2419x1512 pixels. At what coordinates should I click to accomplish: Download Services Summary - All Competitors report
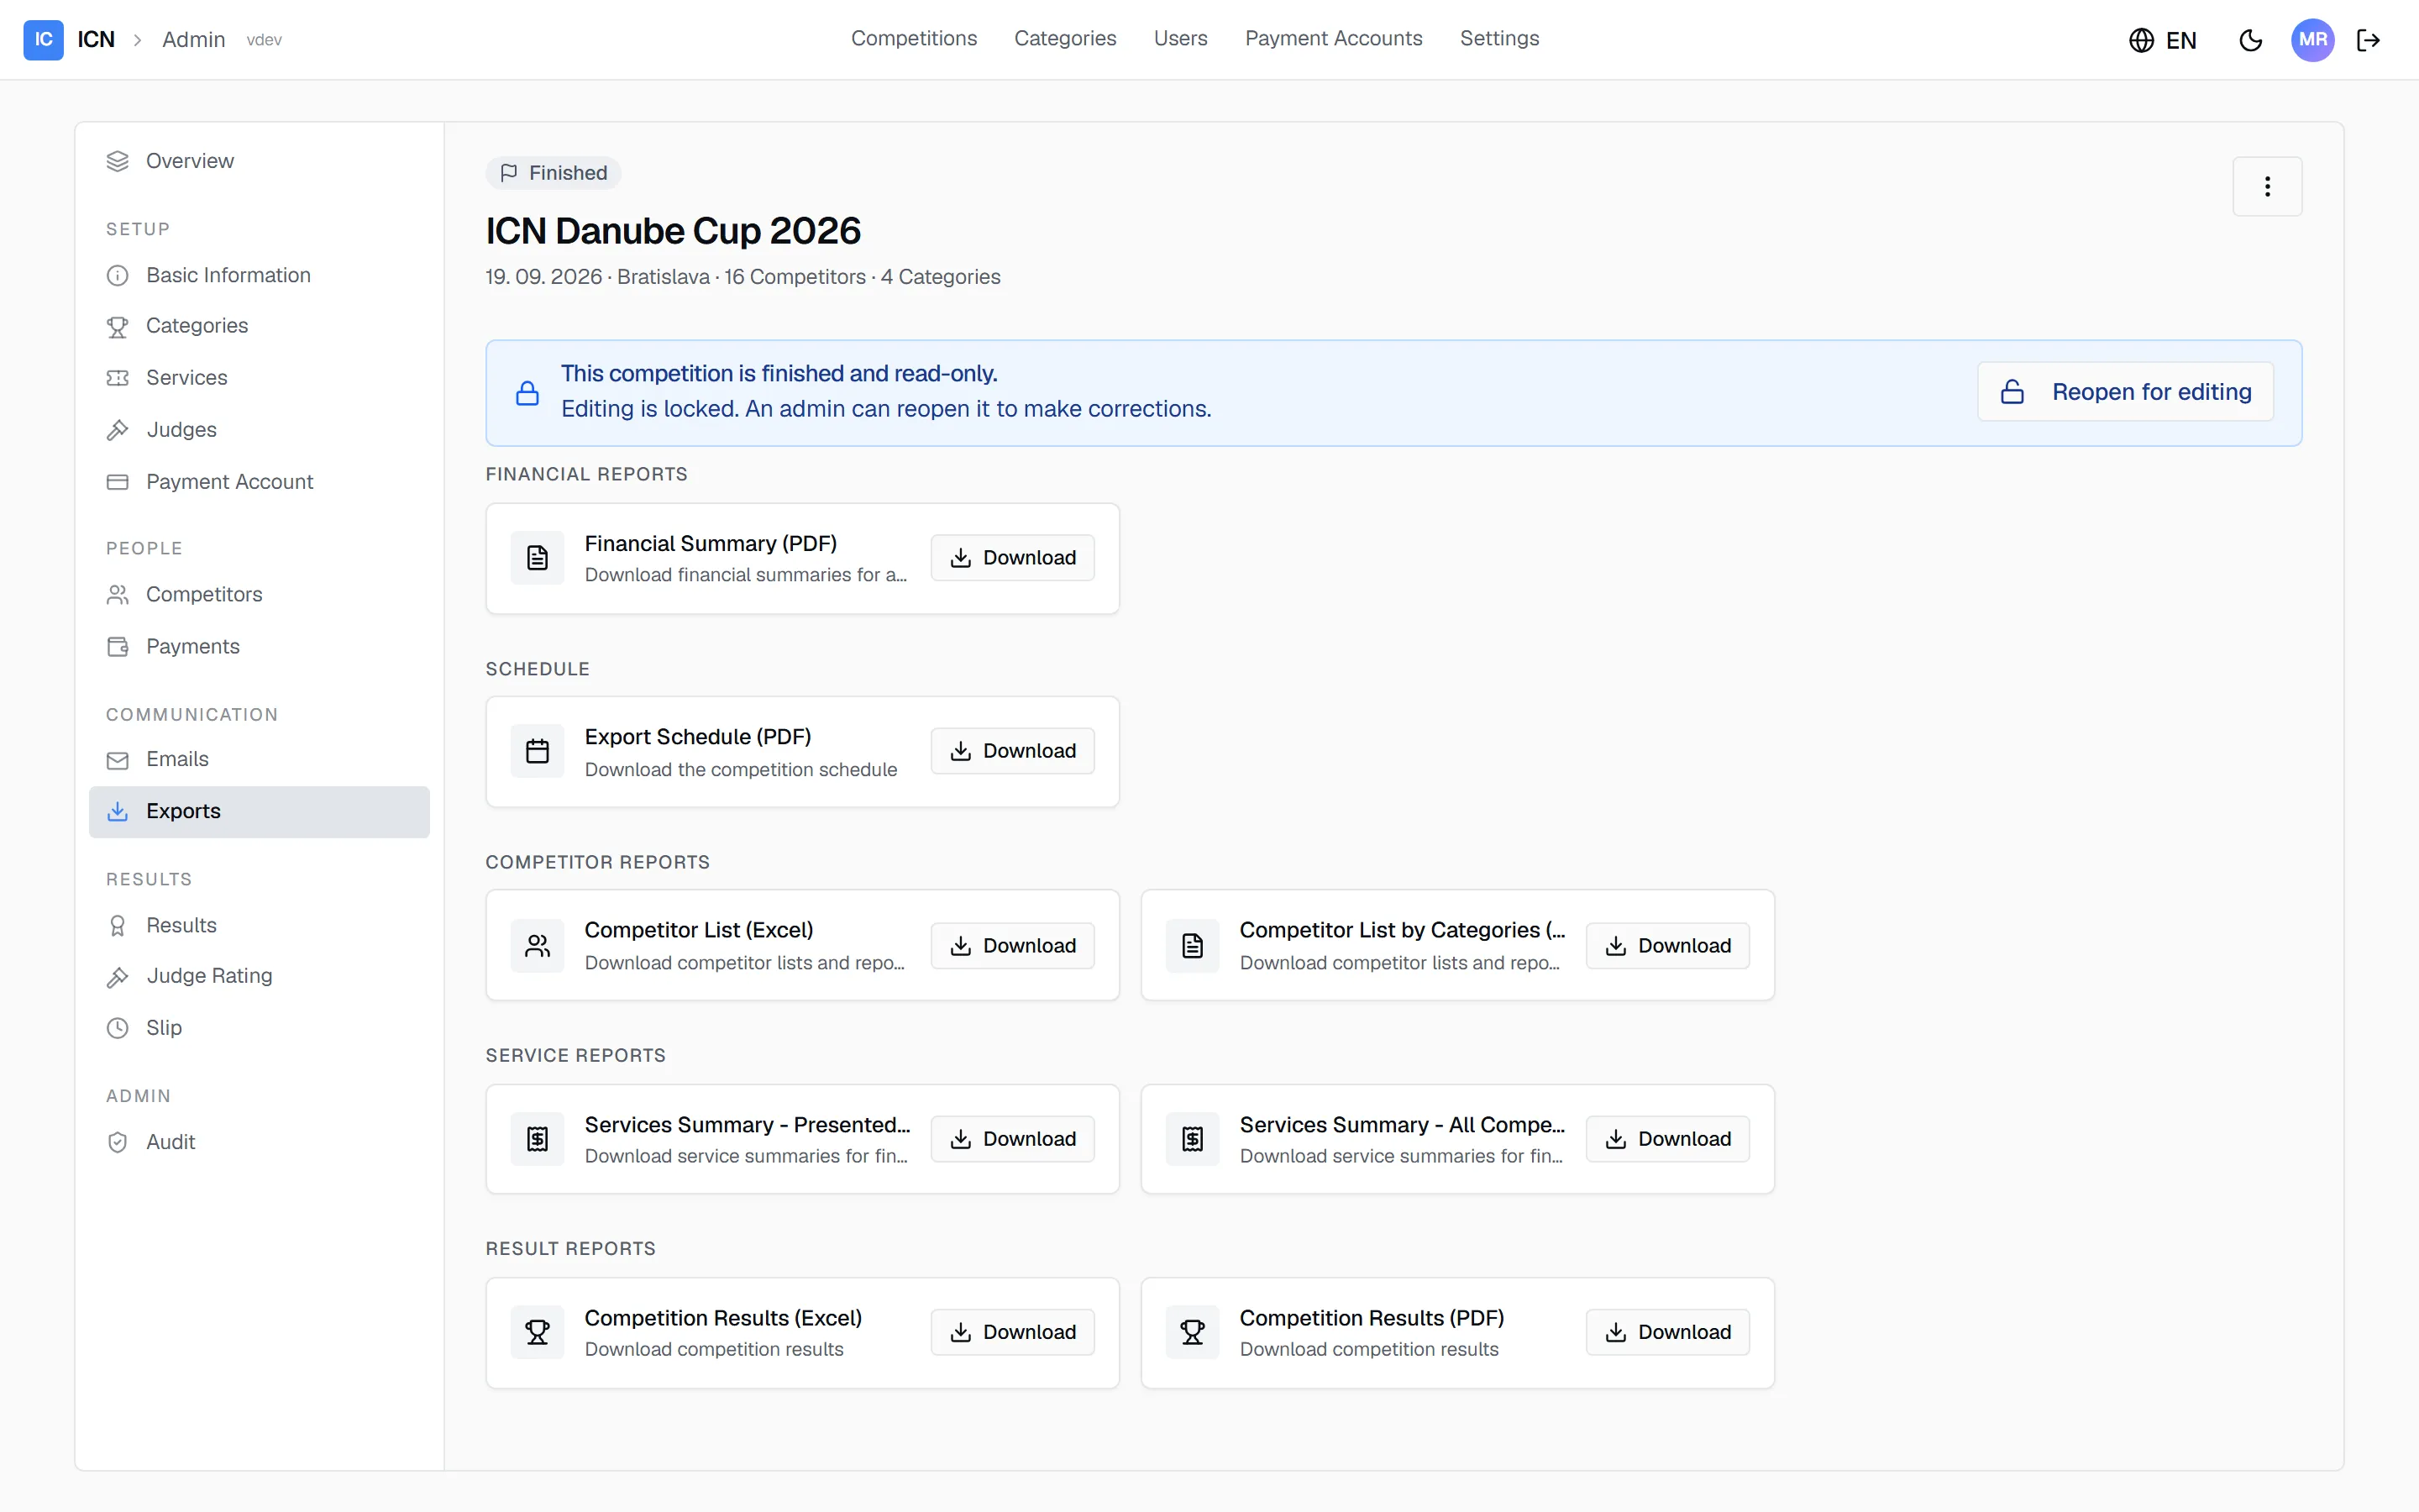pyautogui.click(x=1667, y=1138)
